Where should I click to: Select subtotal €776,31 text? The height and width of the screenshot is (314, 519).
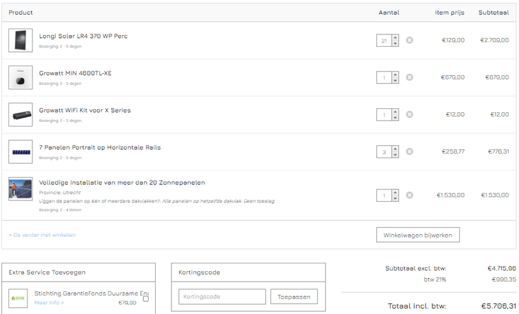click(x=498, y=151)
